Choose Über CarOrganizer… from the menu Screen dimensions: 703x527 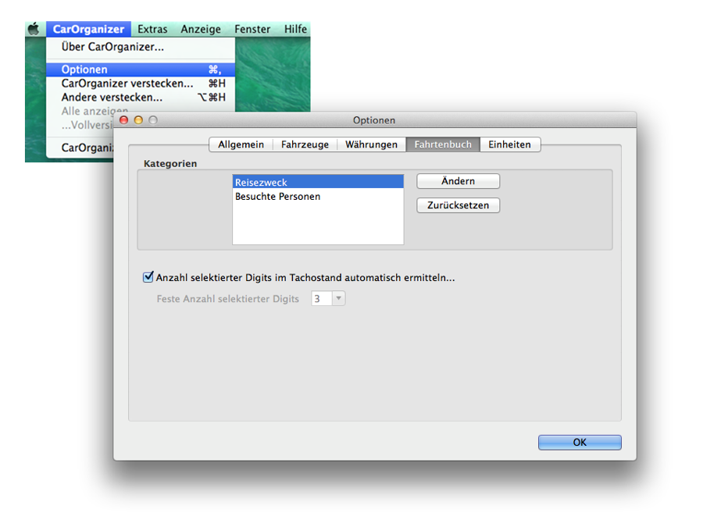(x=112, y=47)
